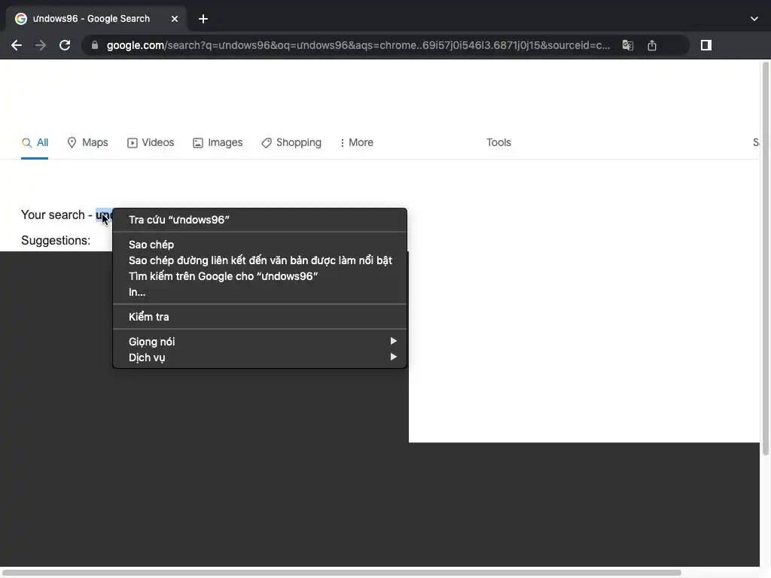
Task: Expand the tab search chevron
Action: click(x=754, y=19)
